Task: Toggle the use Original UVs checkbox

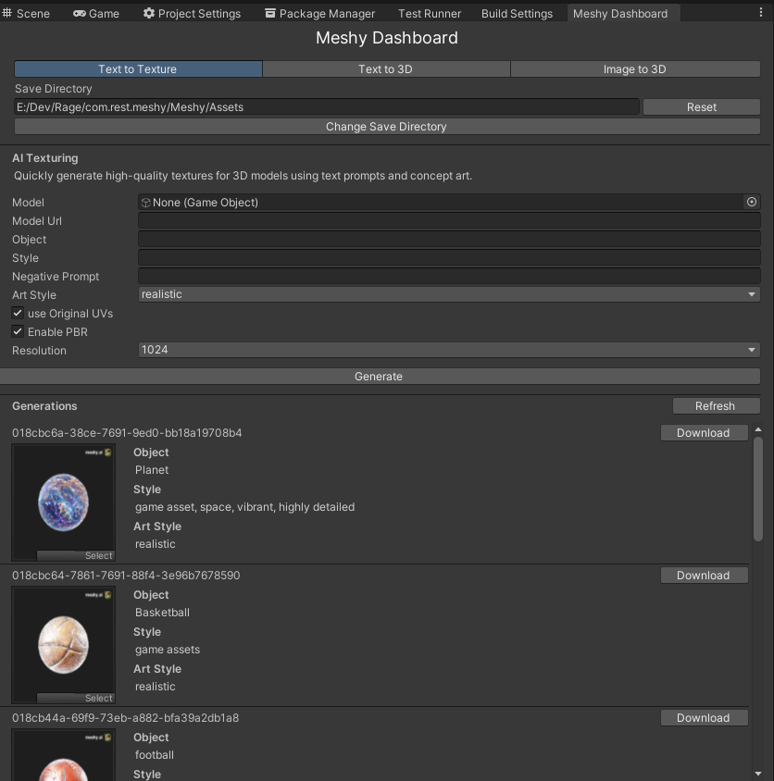Action: tap(18, 313)
